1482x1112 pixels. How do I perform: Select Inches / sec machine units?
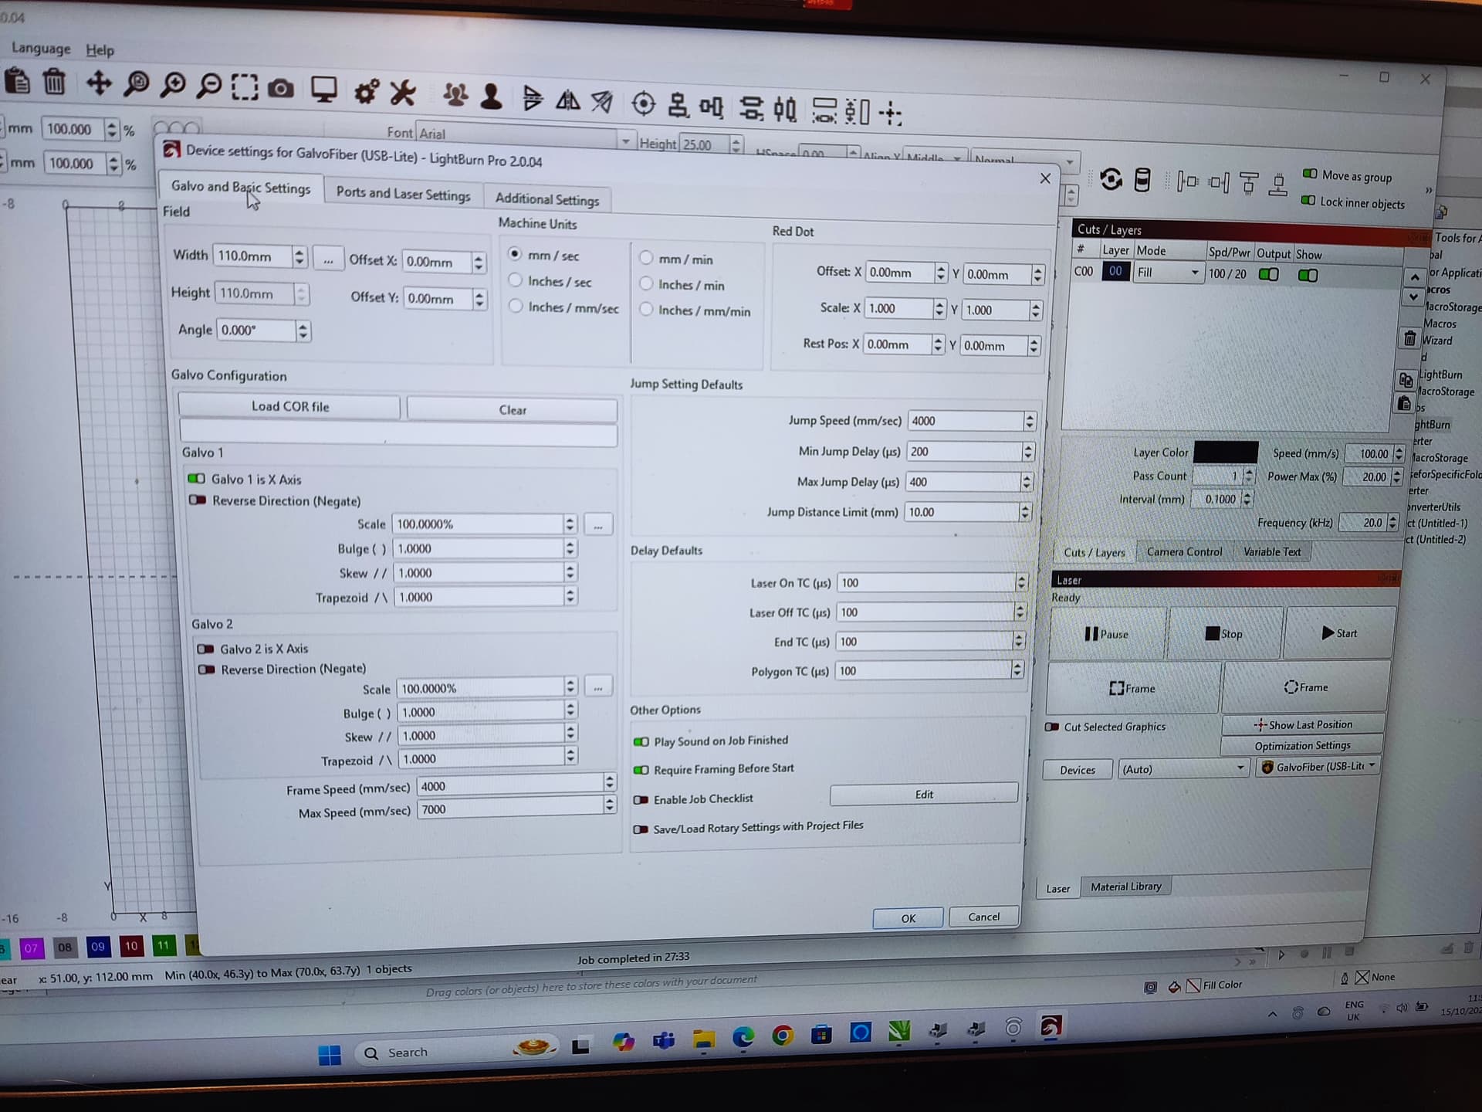516,281
